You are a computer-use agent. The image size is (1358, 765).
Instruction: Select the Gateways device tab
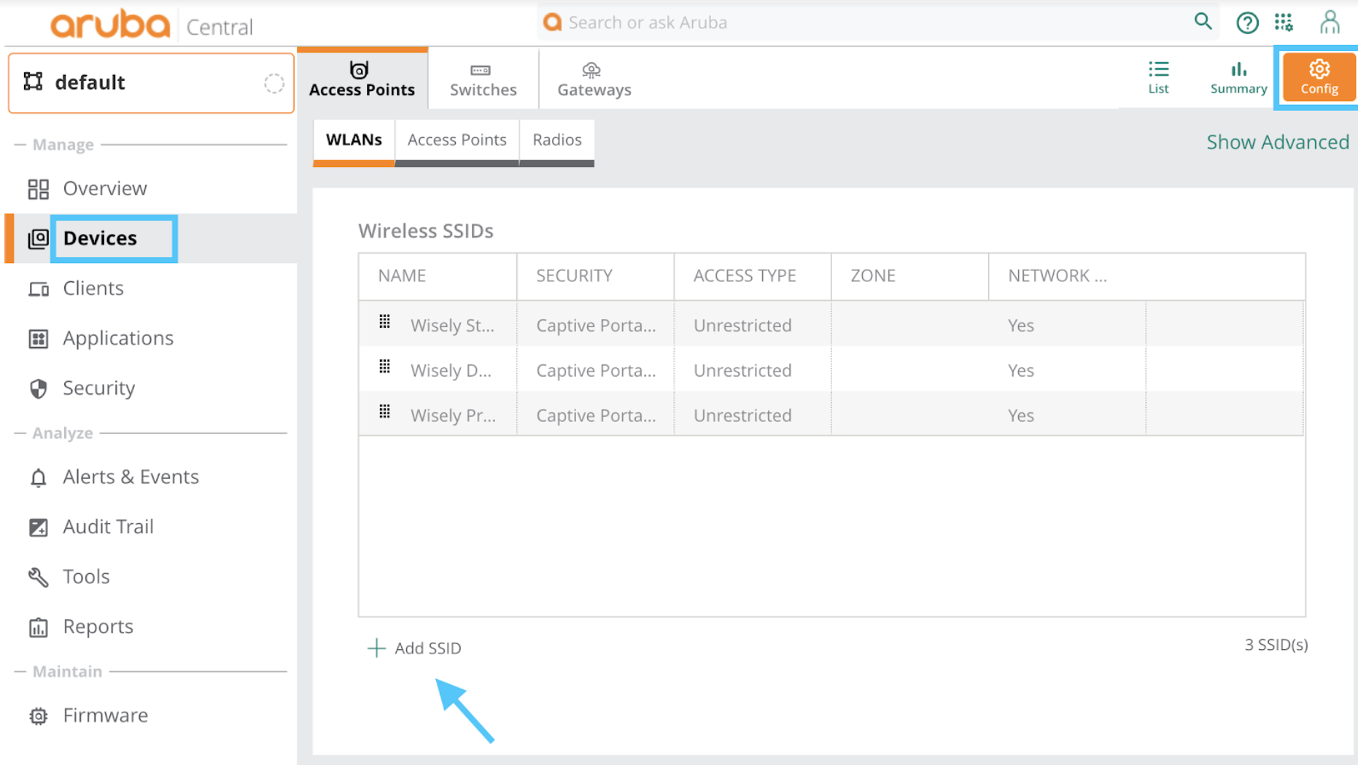[594, 79]
